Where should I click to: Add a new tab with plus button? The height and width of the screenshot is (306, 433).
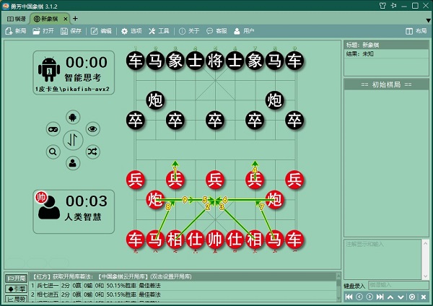[x=75, y=17]
